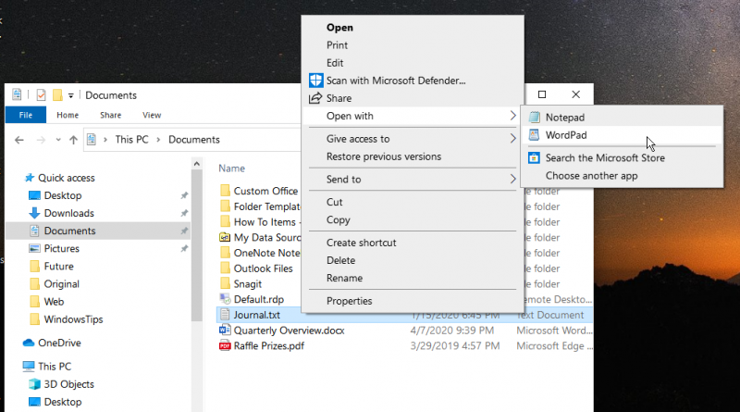Select the WindowsTips folder in sidebar
This screenshot has height=412, width=740.
point(73,319)
